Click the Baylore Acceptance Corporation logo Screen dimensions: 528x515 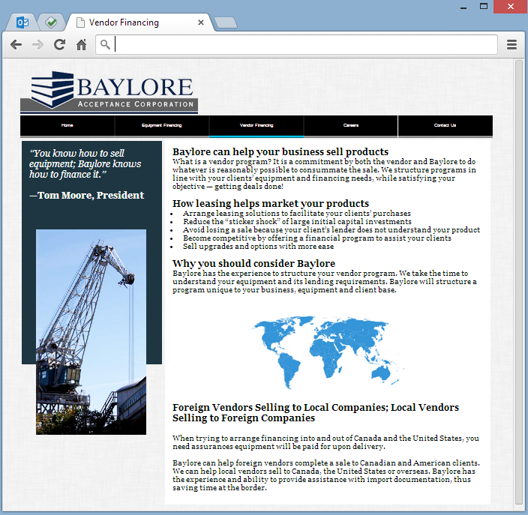[x=109, y=91]
